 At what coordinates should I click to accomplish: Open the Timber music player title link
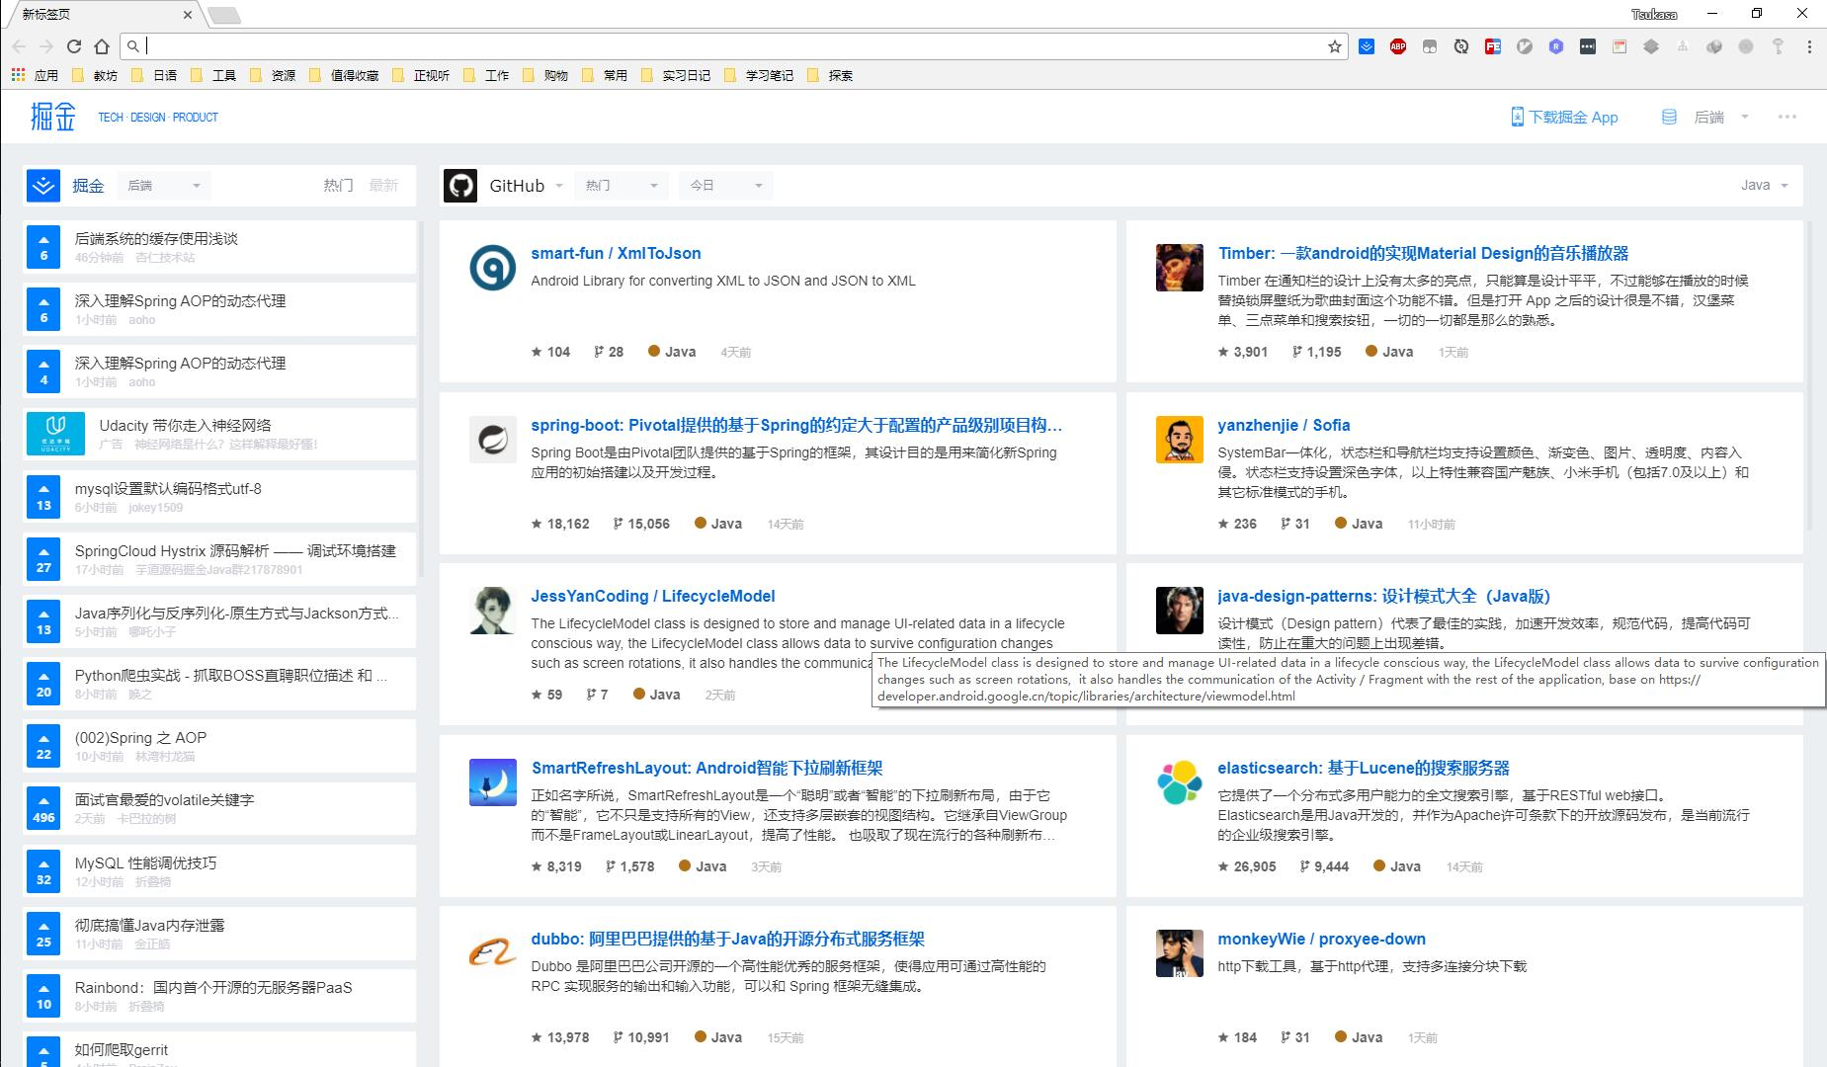[x=1423, y=253]
